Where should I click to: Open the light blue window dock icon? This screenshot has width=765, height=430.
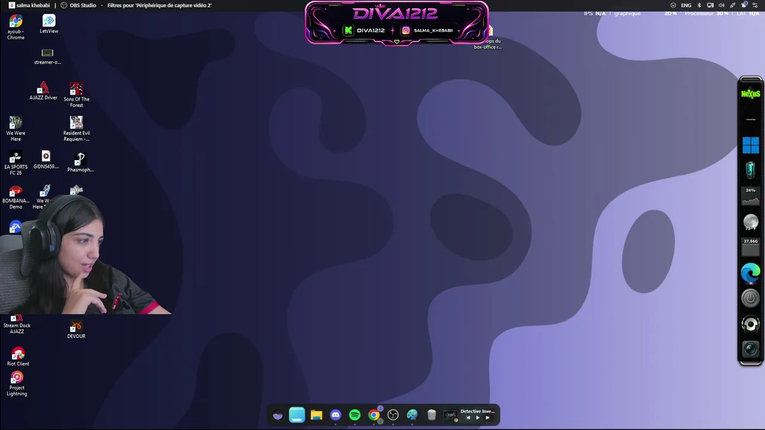tap(297, 415)
